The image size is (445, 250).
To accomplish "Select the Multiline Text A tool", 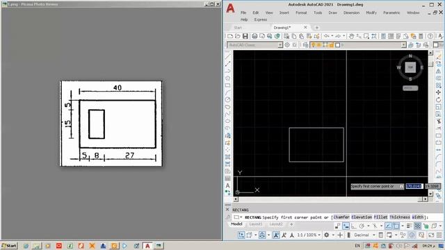I will 227,185.
